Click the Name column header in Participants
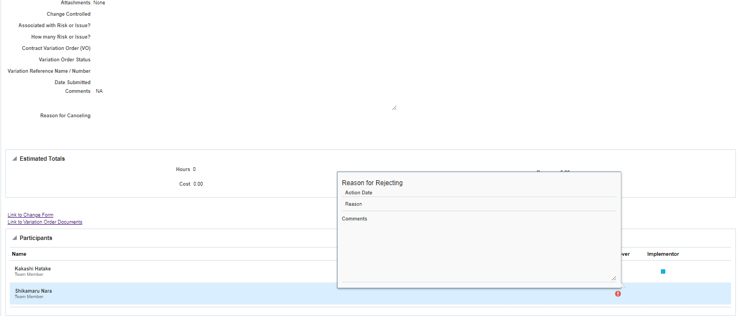Image resolution: width=737 pixels, height=316 pixels. (18, 254)
